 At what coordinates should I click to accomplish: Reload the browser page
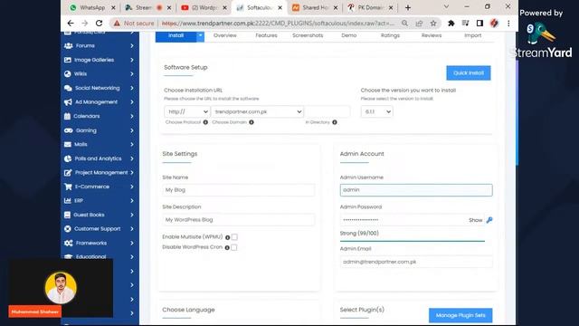click(99, 24)
